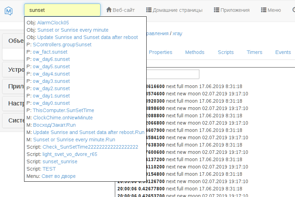Screen dimensions: 295x197
Task: Switch to the Scripts tab
Action: click(x=226, y=52)
